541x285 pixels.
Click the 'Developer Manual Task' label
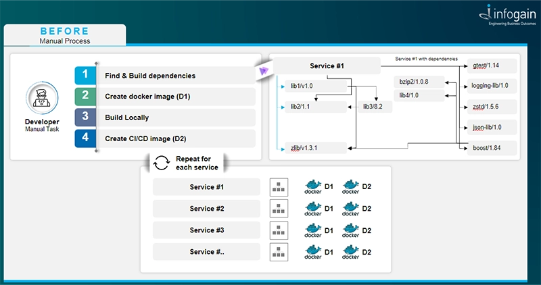point(42,126)
